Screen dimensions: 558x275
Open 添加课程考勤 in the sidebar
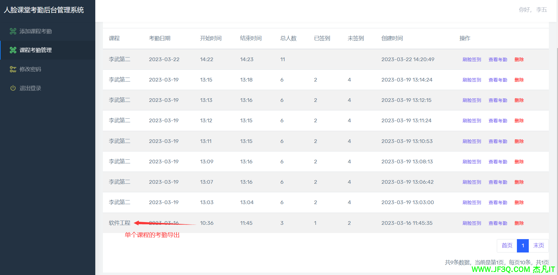(35, 31)
